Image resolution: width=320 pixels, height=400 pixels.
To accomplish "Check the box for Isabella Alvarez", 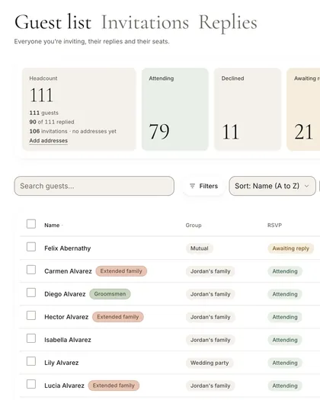I will click(31, 338).
